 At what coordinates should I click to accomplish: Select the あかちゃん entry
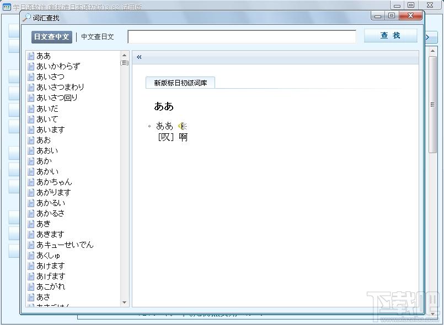[55, 182]
